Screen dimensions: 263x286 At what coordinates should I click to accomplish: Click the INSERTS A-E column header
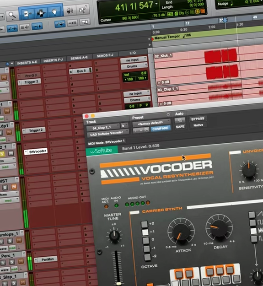click(27, 63)
